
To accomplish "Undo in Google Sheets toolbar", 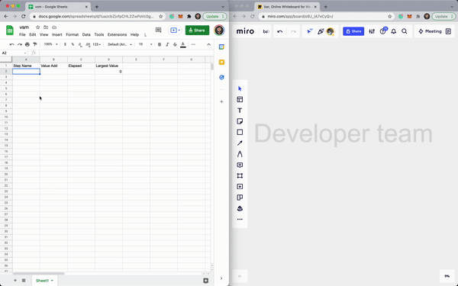I will point(11,44).
